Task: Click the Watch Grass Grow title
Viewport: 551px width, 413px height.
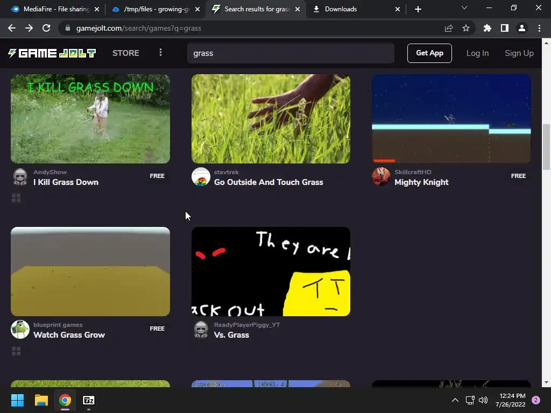Action: pos(69,335)
